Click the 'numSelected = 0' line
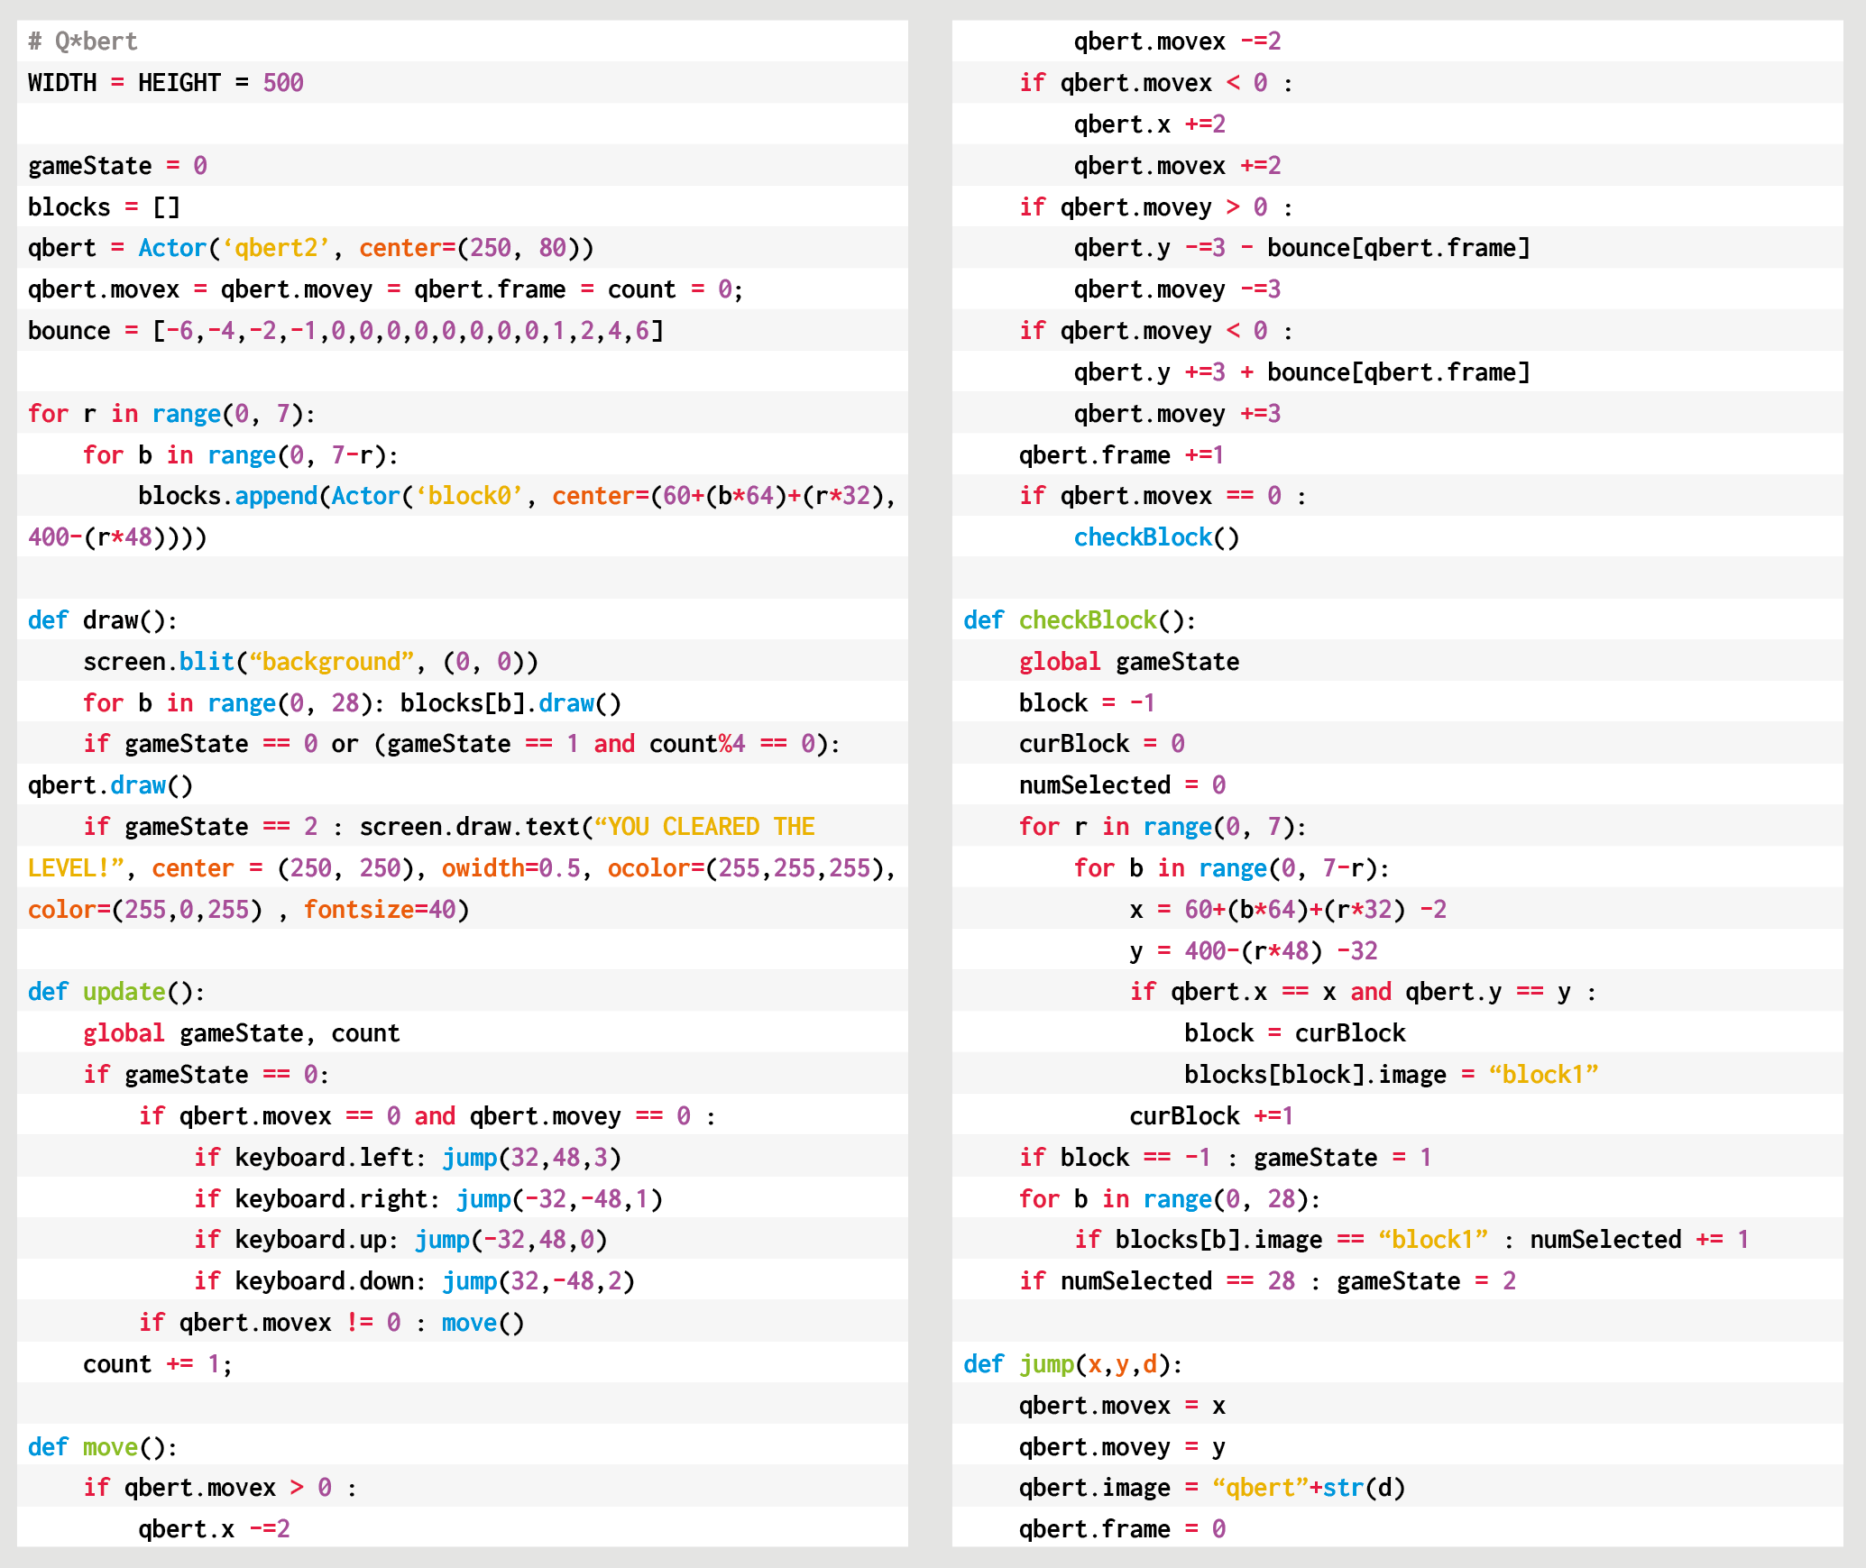The width and height of the screenshot is (1866, 1568). click(x=1122, y=785)
